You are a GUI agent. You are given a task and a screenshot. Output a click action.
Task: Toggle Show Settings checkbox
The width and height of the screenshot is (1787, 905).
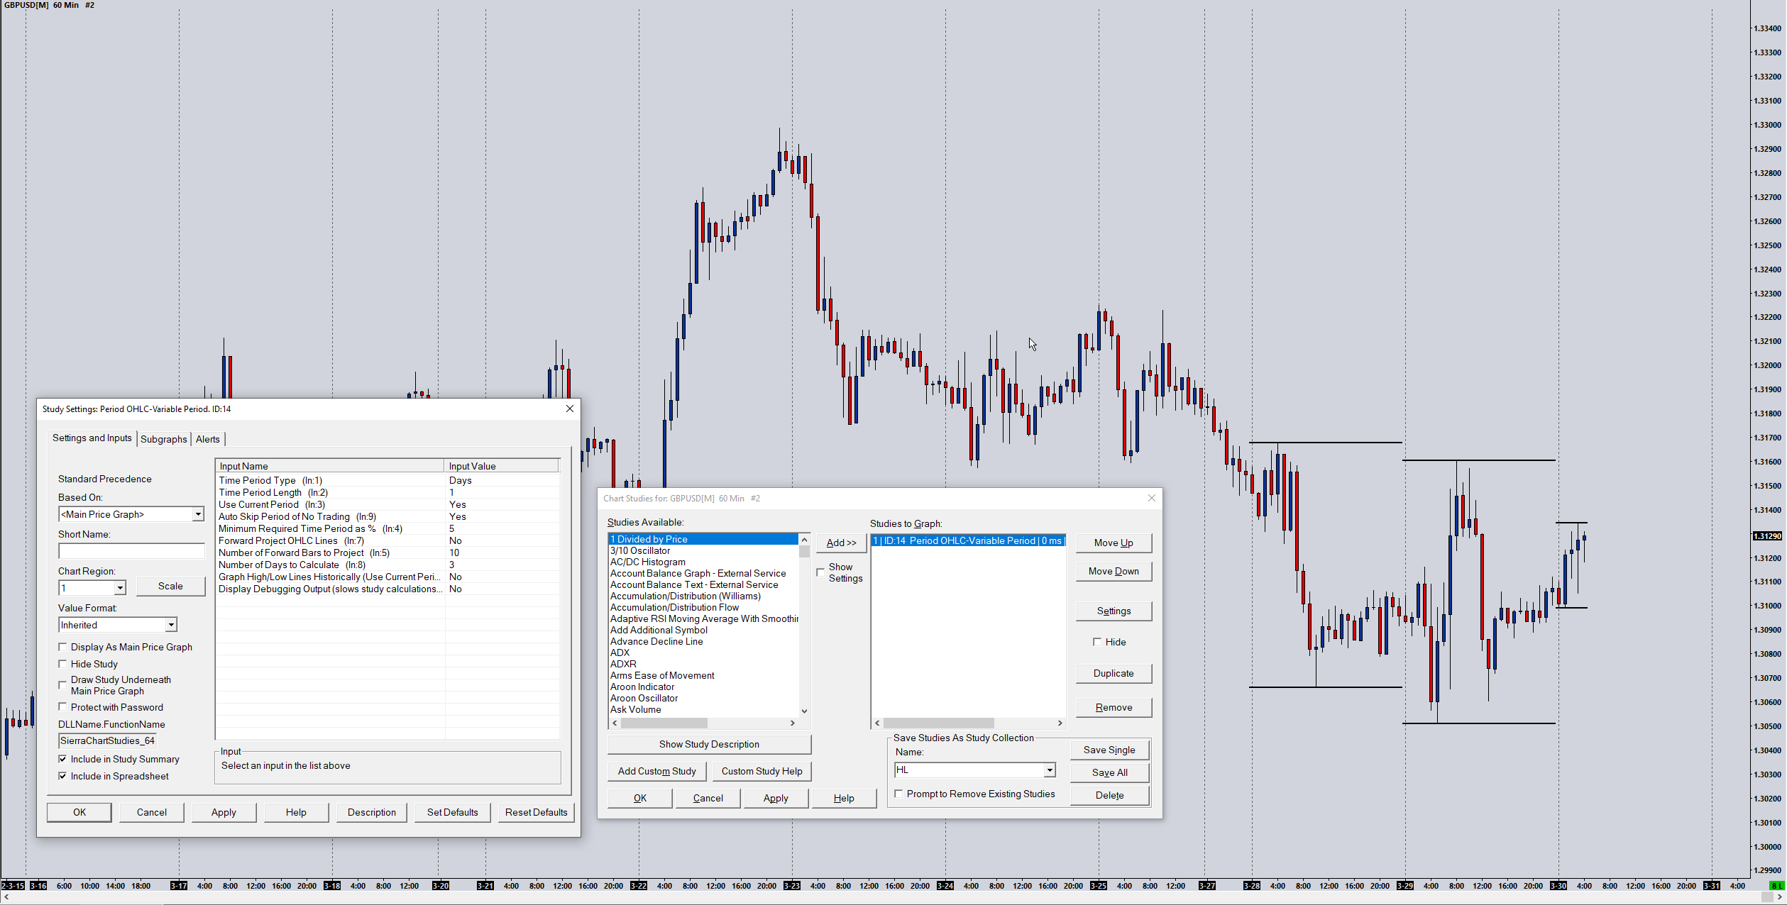(821, 572)
